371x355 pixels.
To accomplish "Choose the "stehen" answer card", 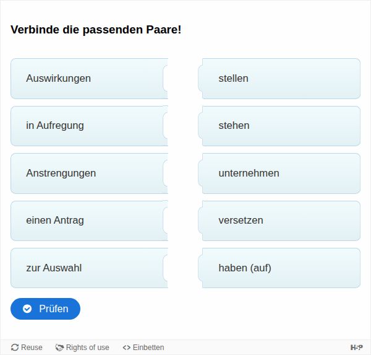I will (281, 126).
